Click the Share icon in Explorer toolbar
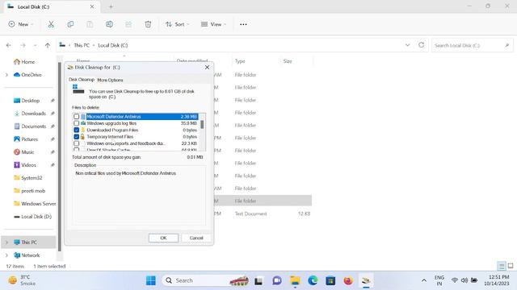This screenshot has width=517, height=290. [x=128, y=24]
